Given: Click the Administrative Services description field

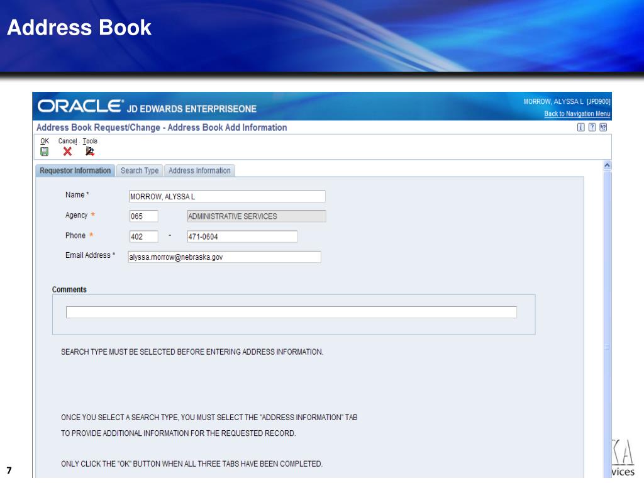Looking at the screenshot, I should 257,216.
